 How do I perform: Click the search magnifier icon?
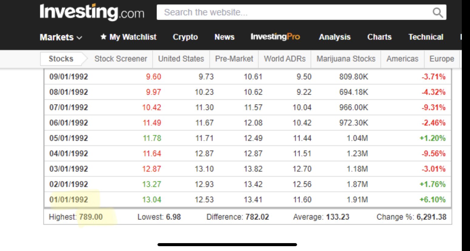[x=438, y=12]
